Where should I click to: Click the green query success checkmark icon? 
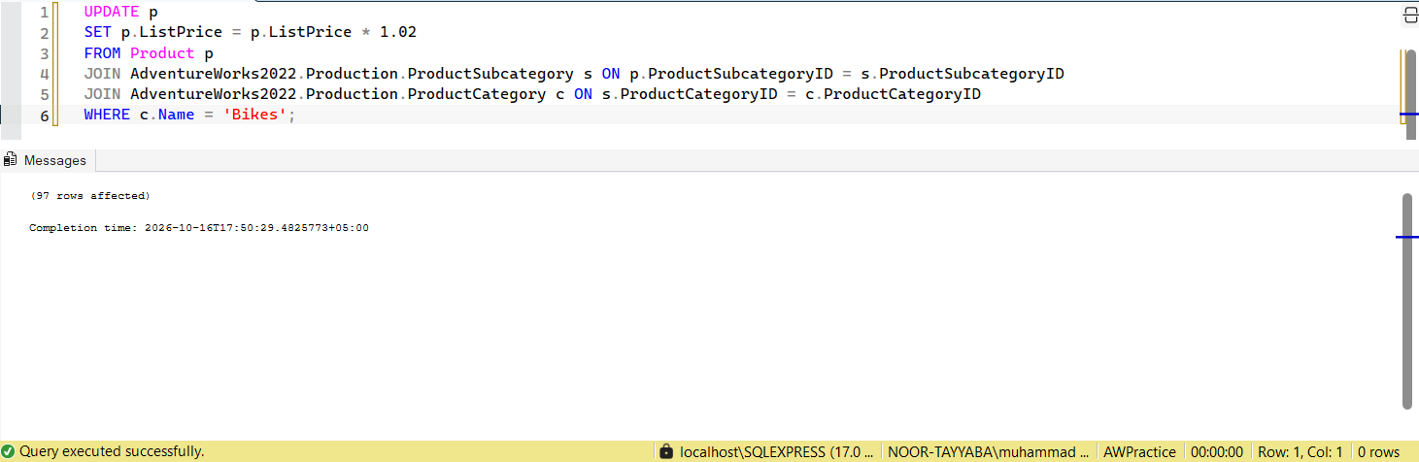coord(9,451)
